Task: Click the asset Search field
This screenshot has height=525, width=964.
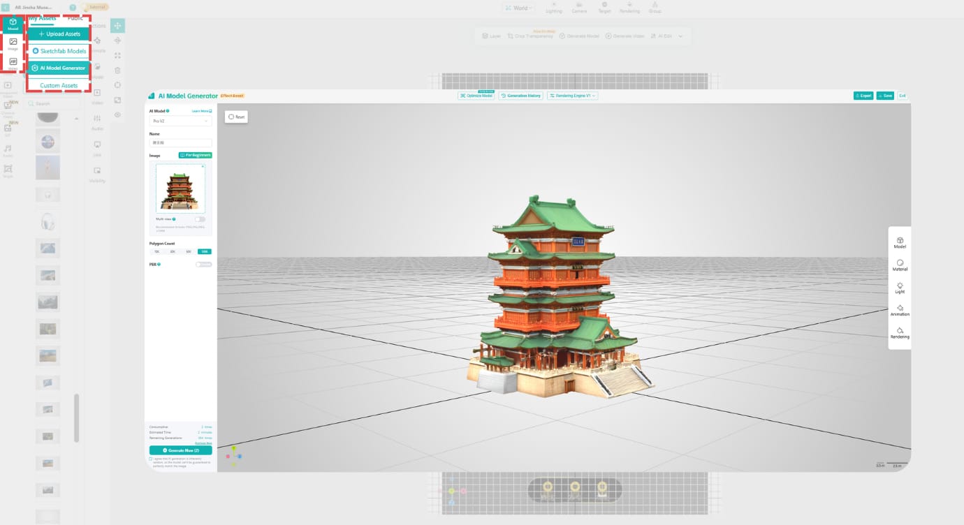Action: coord(54,103)
